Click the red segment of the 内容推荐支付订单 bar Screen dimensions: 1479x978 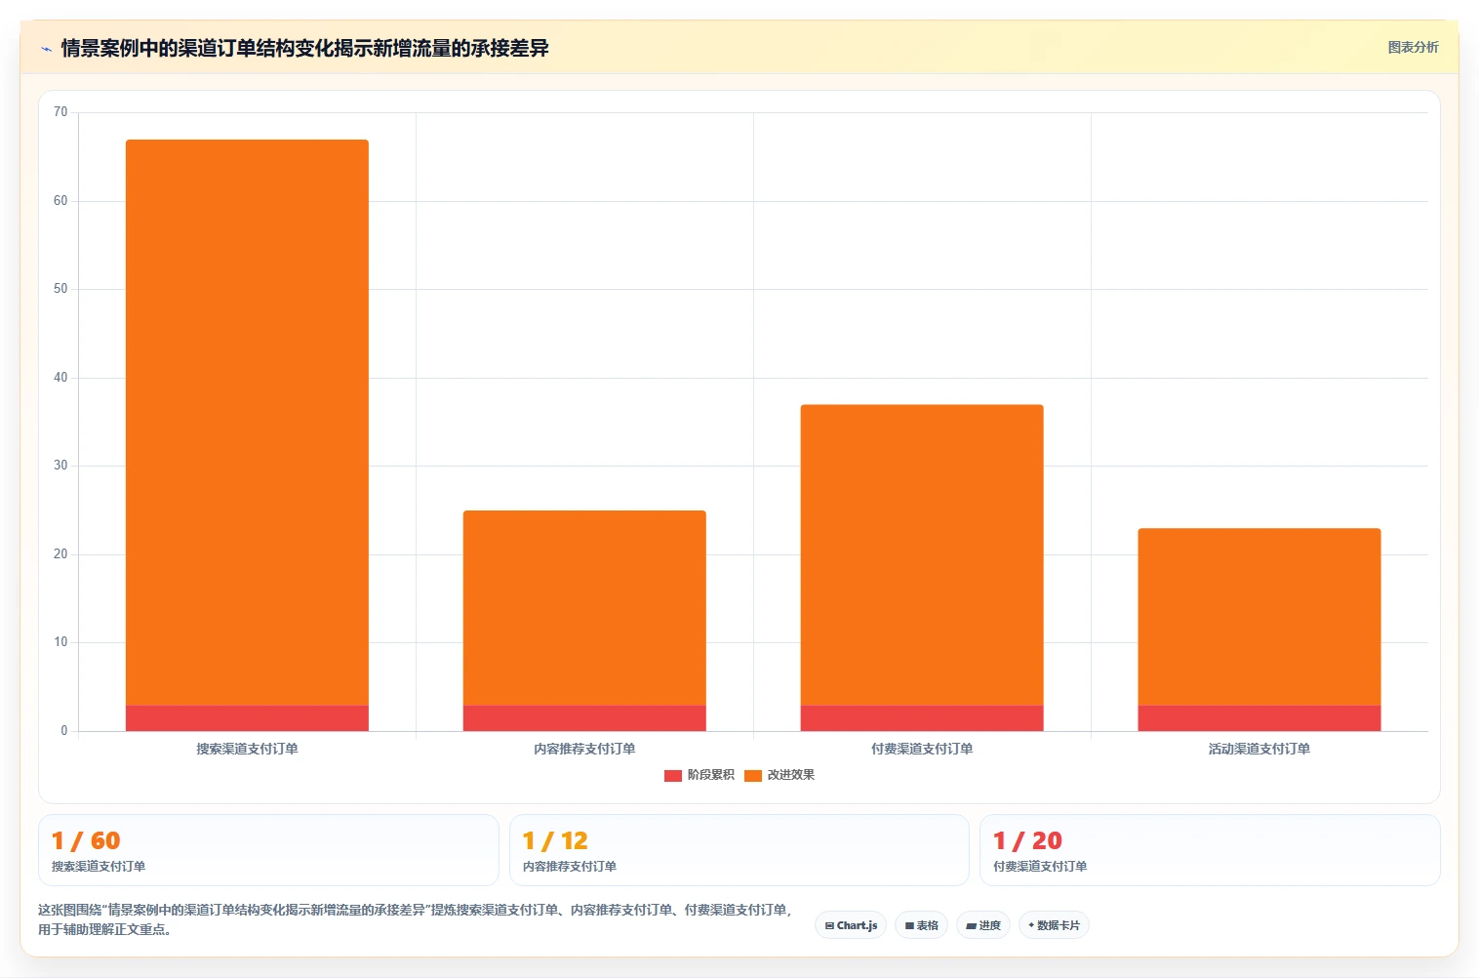click(584, 718)
